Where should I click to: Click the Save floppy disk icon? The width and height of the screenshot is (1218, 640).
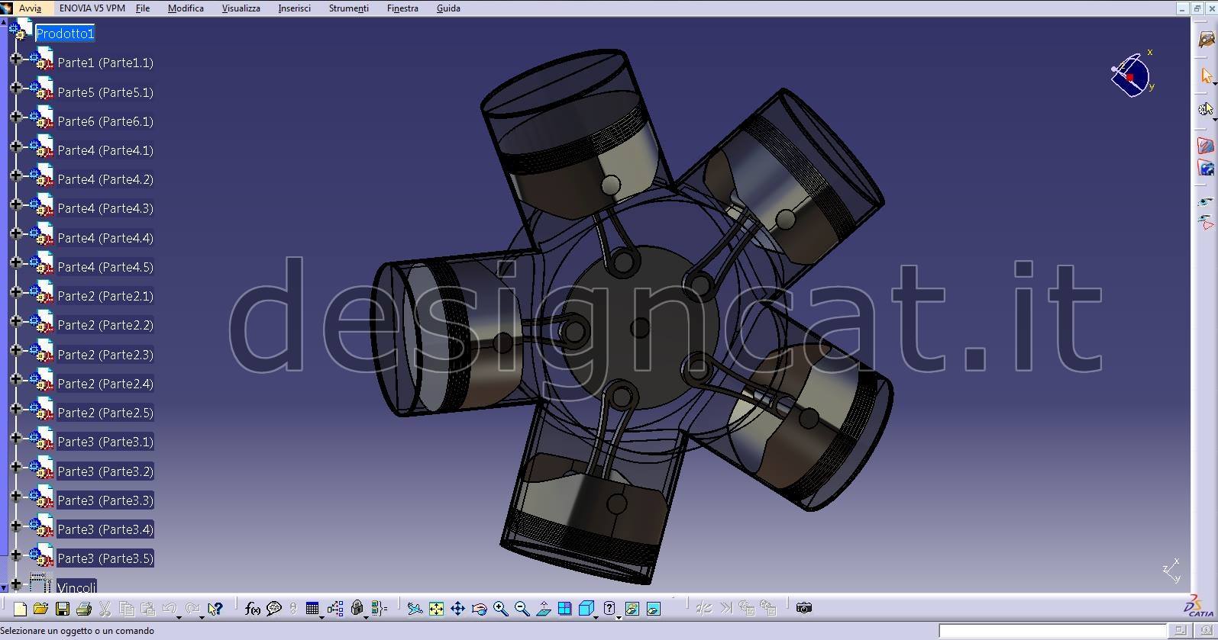(63, 609)
